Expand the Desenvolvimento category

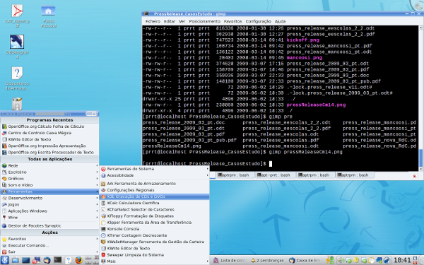click(49, 198)
